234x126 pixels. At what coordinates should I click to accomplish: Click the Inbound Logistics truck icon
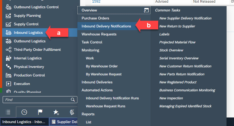[x=8, y=32]
